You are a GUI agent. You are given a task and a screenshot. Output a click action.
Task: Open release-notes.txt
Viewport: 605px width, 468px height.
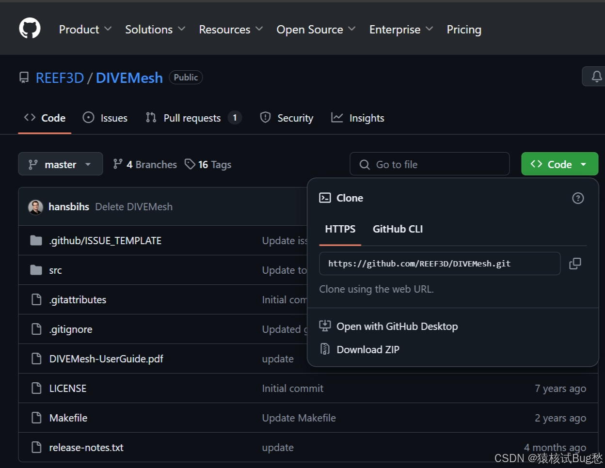(86, 448)
